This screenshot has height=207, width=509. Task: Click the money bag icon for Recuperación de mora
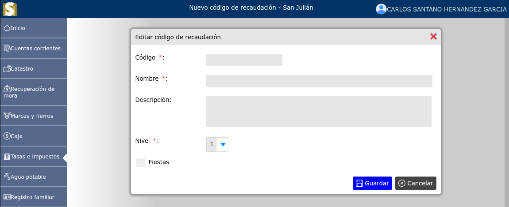tap(7, 89)
